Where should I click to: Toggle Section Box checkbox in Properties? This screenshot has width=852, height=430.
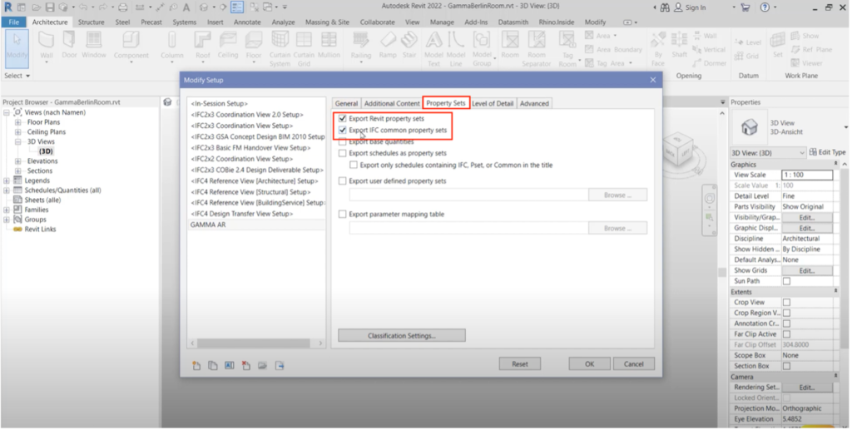click(786, 366)
